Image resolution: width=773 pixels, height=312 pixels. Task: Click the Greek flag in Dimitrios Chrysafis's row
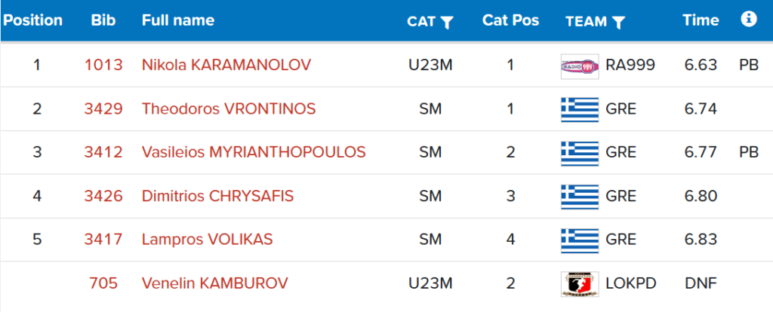tap(580, 197)
